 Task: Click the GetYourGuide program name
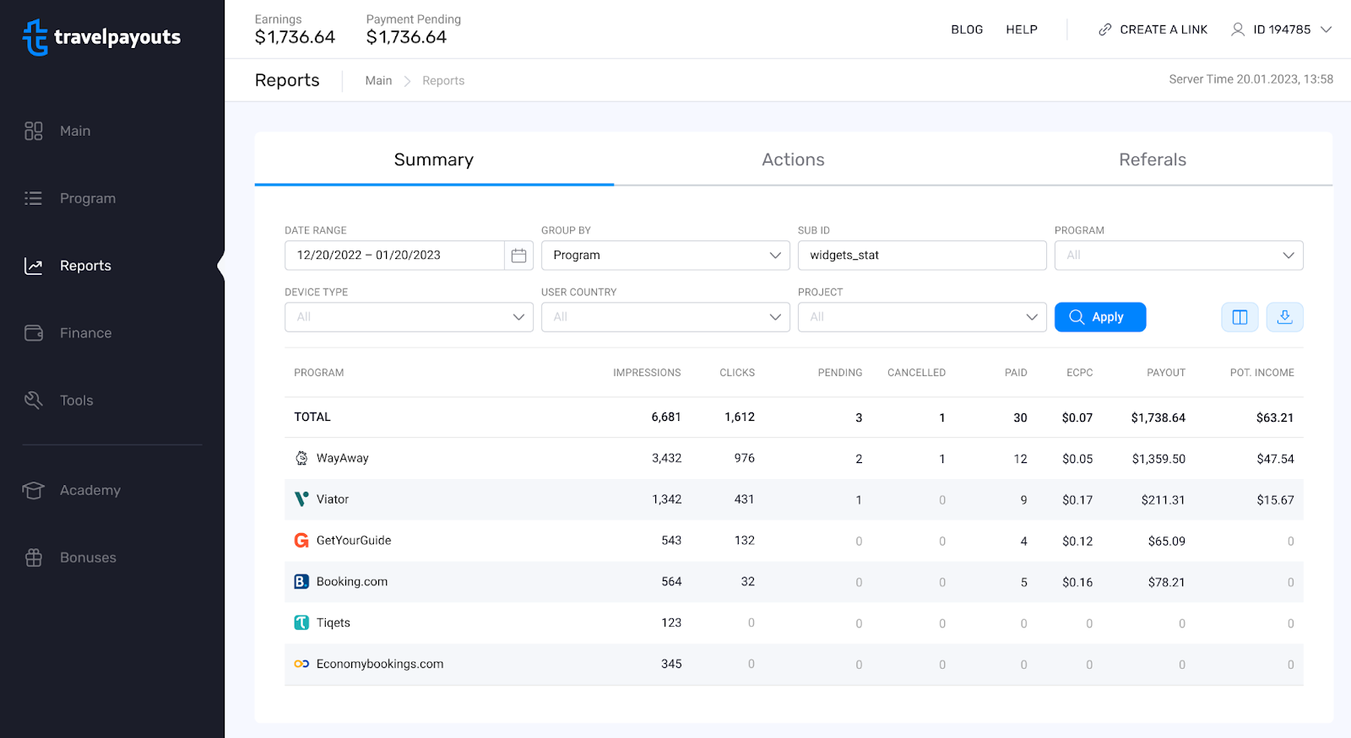pyautogui.click(x=354, y=541)
